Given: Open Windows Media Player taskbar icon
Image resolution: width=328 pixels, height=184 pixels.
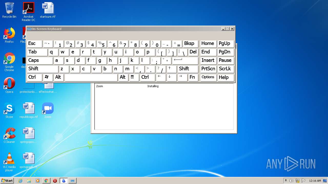Looking at the screenshot, I should point(38,181).
